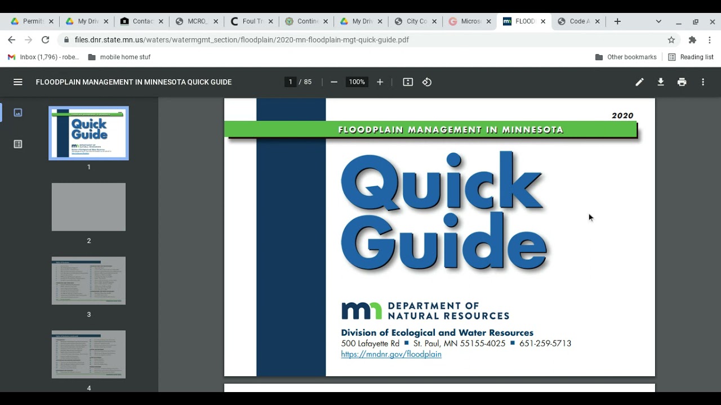Open the Reading list
This screenshot has height=405, width=721.
tap(691, 57)
